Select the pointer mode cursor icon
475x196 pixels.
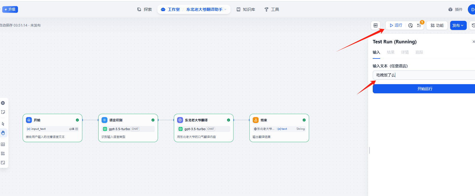tap(3, 124)
